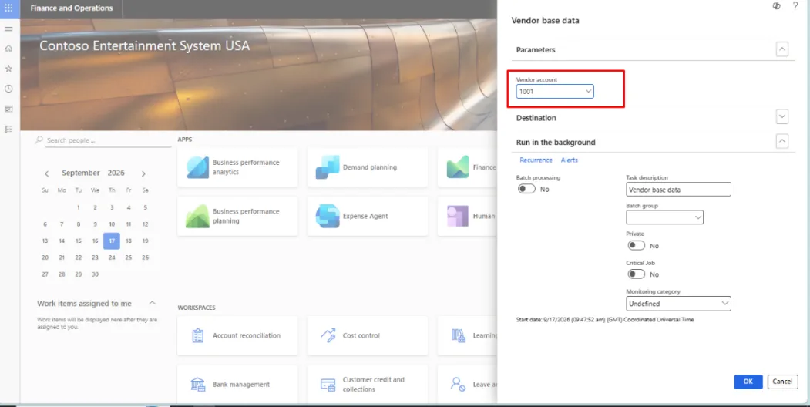Viewport: 810px width, 407px height.
Task: Click the APPS section heading
Action: coord(185,140)
